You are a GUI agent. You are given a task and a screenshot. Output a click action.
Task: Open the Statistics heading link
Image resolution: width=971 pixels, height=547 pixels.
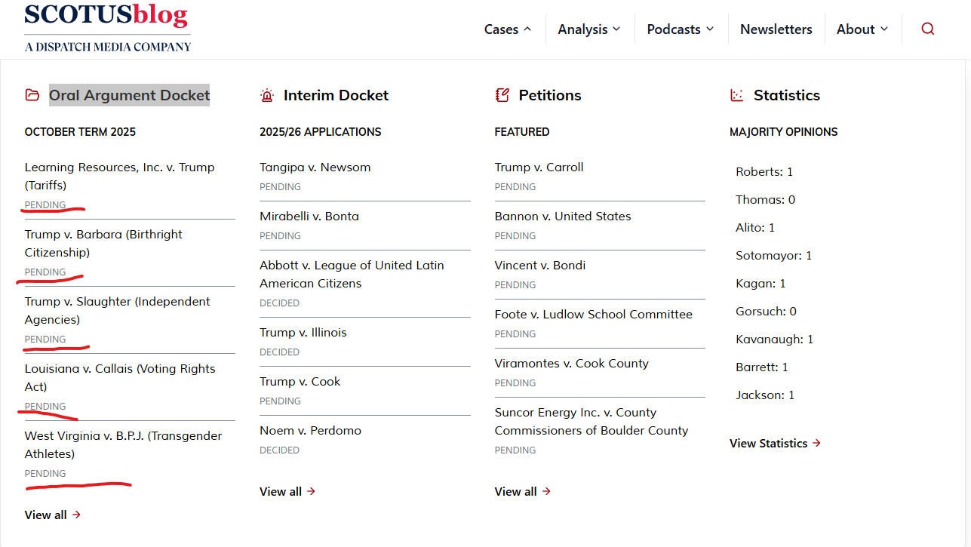point(787,95)
